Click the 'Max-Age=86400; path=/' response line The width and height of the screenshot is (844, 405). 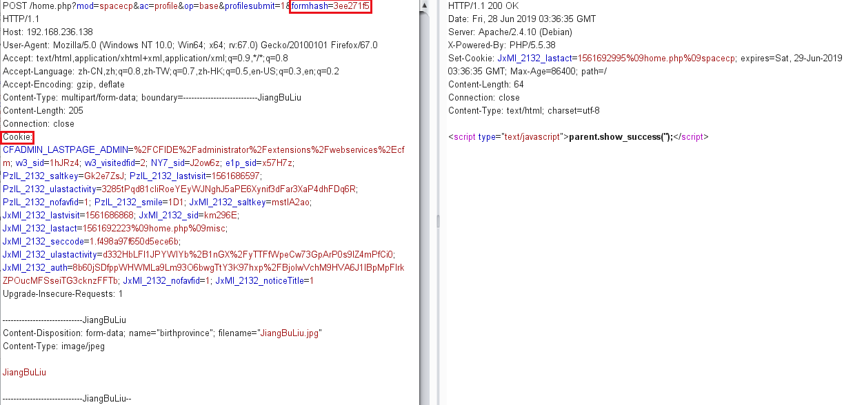point(559,71)
